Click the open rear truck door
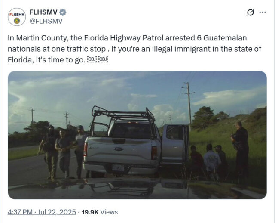This screenshot has height=223, width=275. 175,143
